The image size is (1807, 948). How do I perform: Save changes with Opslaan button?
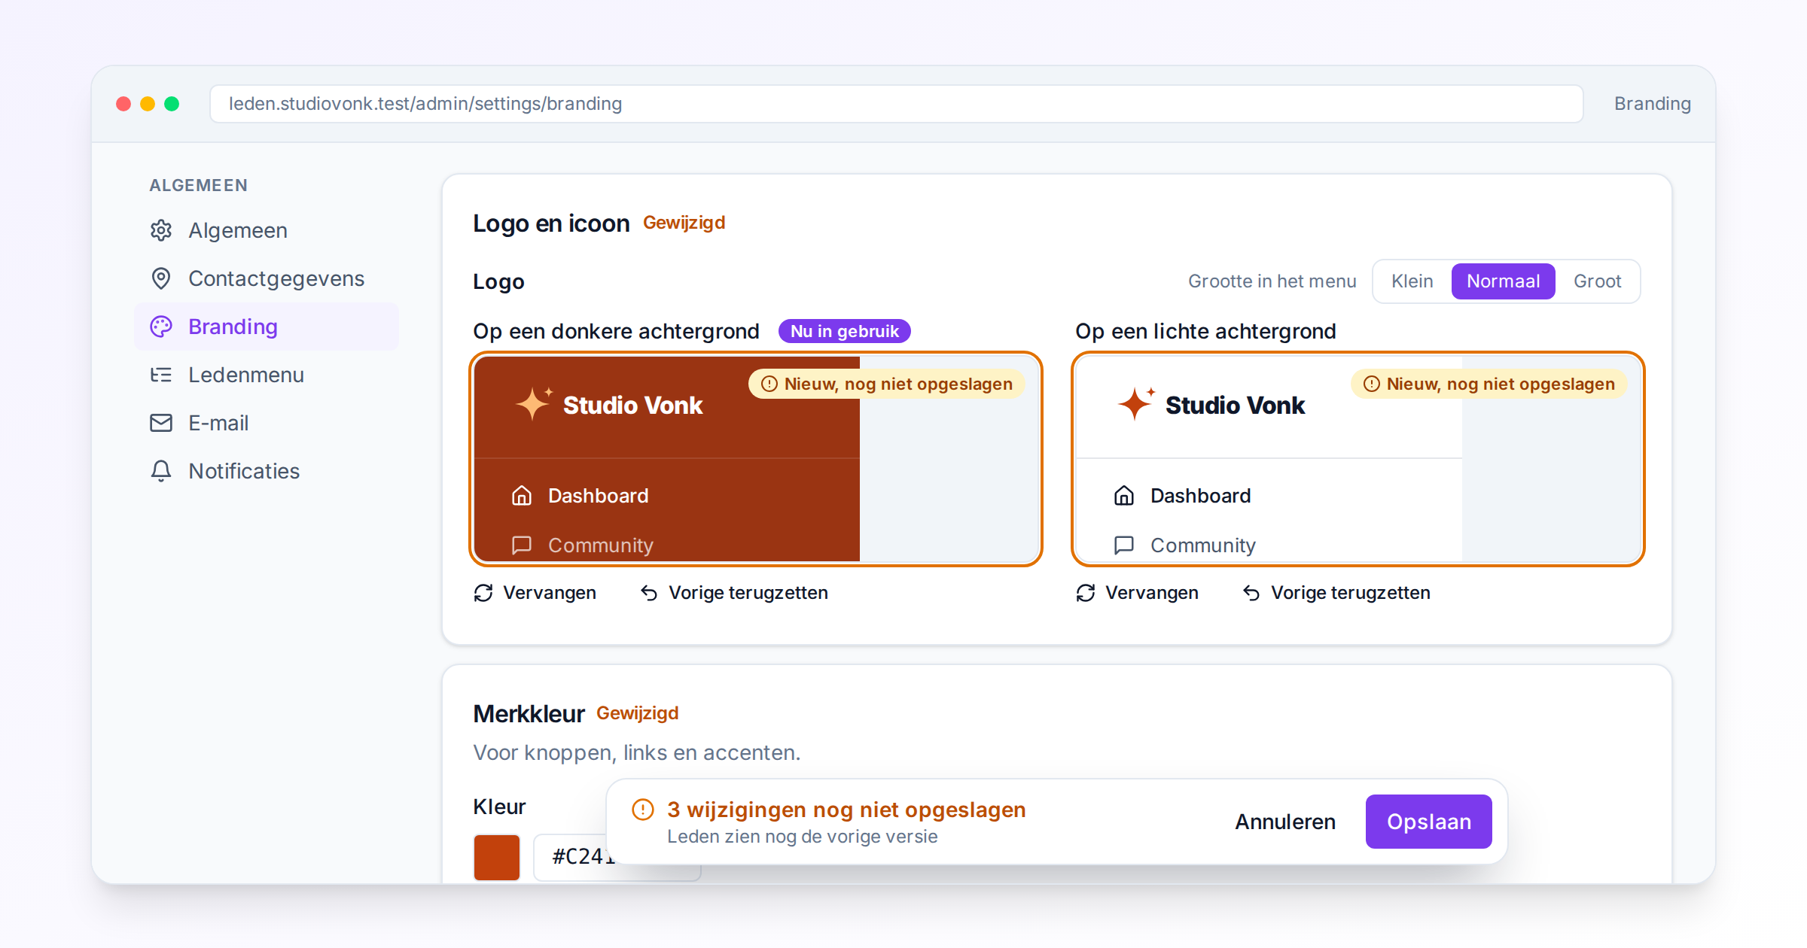[x=1429, y=822]
